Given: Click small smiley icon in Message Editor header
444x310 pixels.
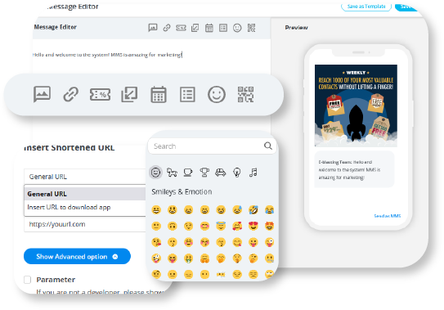Looking at the screenshot, I should pos(237,28).
